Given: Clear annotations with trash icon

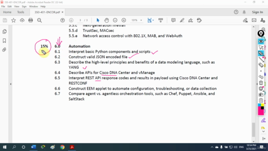Looking at the screenshot, I should click(261, 83).
